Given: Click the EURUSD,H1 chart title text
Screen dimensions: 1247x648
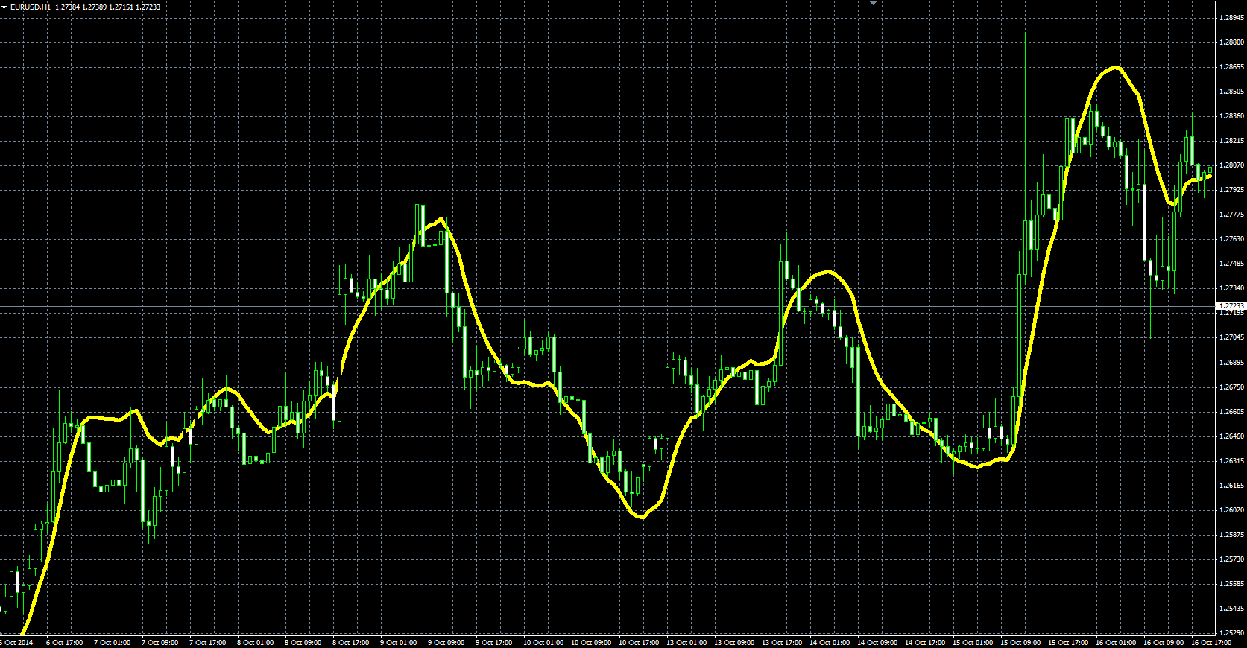Looking at the screenshot, I should point(31,7).
